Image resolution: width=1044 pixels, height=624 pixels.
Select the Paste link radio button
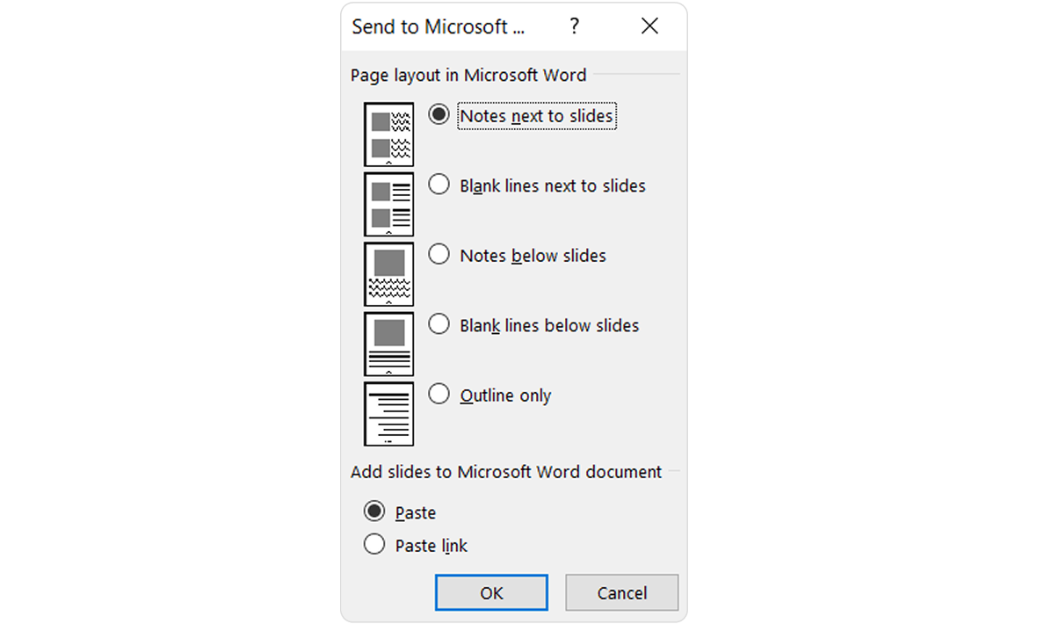tap(374, 545)
